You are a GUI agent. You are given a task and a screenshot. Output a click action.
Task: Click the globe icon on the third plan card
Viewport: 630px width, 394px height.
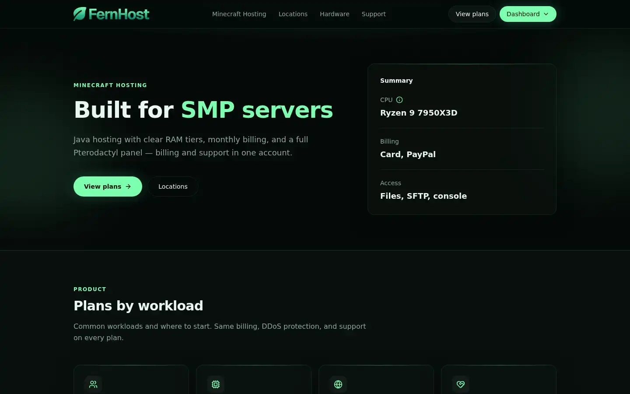click(x=338, y=384)
